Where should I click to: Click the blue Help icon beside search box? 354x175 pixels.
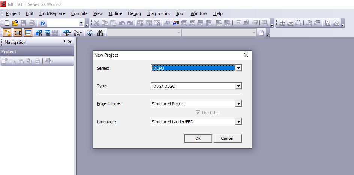pos(43,23)
